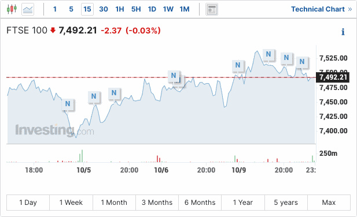This screenshot has height=217, width=357.
Task: Select the 1D interval
Action: click(152, 9)
